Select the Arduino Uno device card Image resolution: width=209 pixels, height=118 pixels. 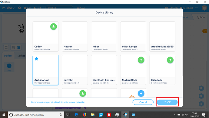[45, 70]
